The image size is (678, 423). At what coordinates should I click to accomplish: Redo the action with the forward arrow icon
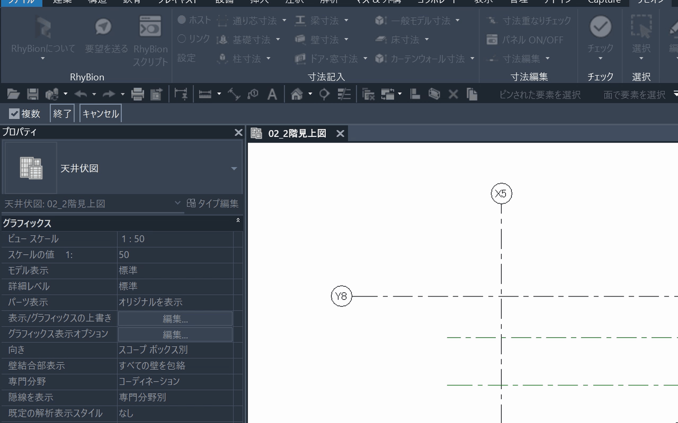point(109,94)
